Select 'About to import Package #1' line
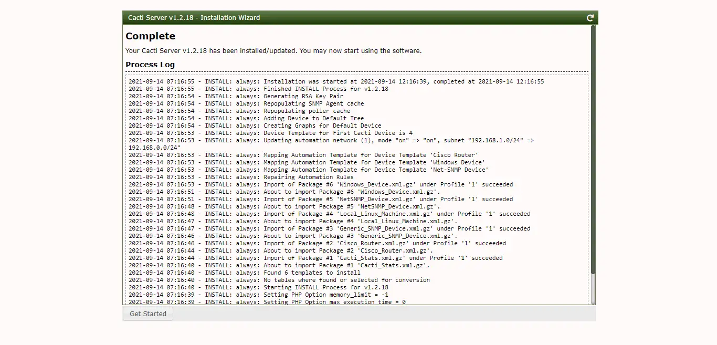Image resolution: width=717 pixels, height=345 pixels. [x=279, y=265]
